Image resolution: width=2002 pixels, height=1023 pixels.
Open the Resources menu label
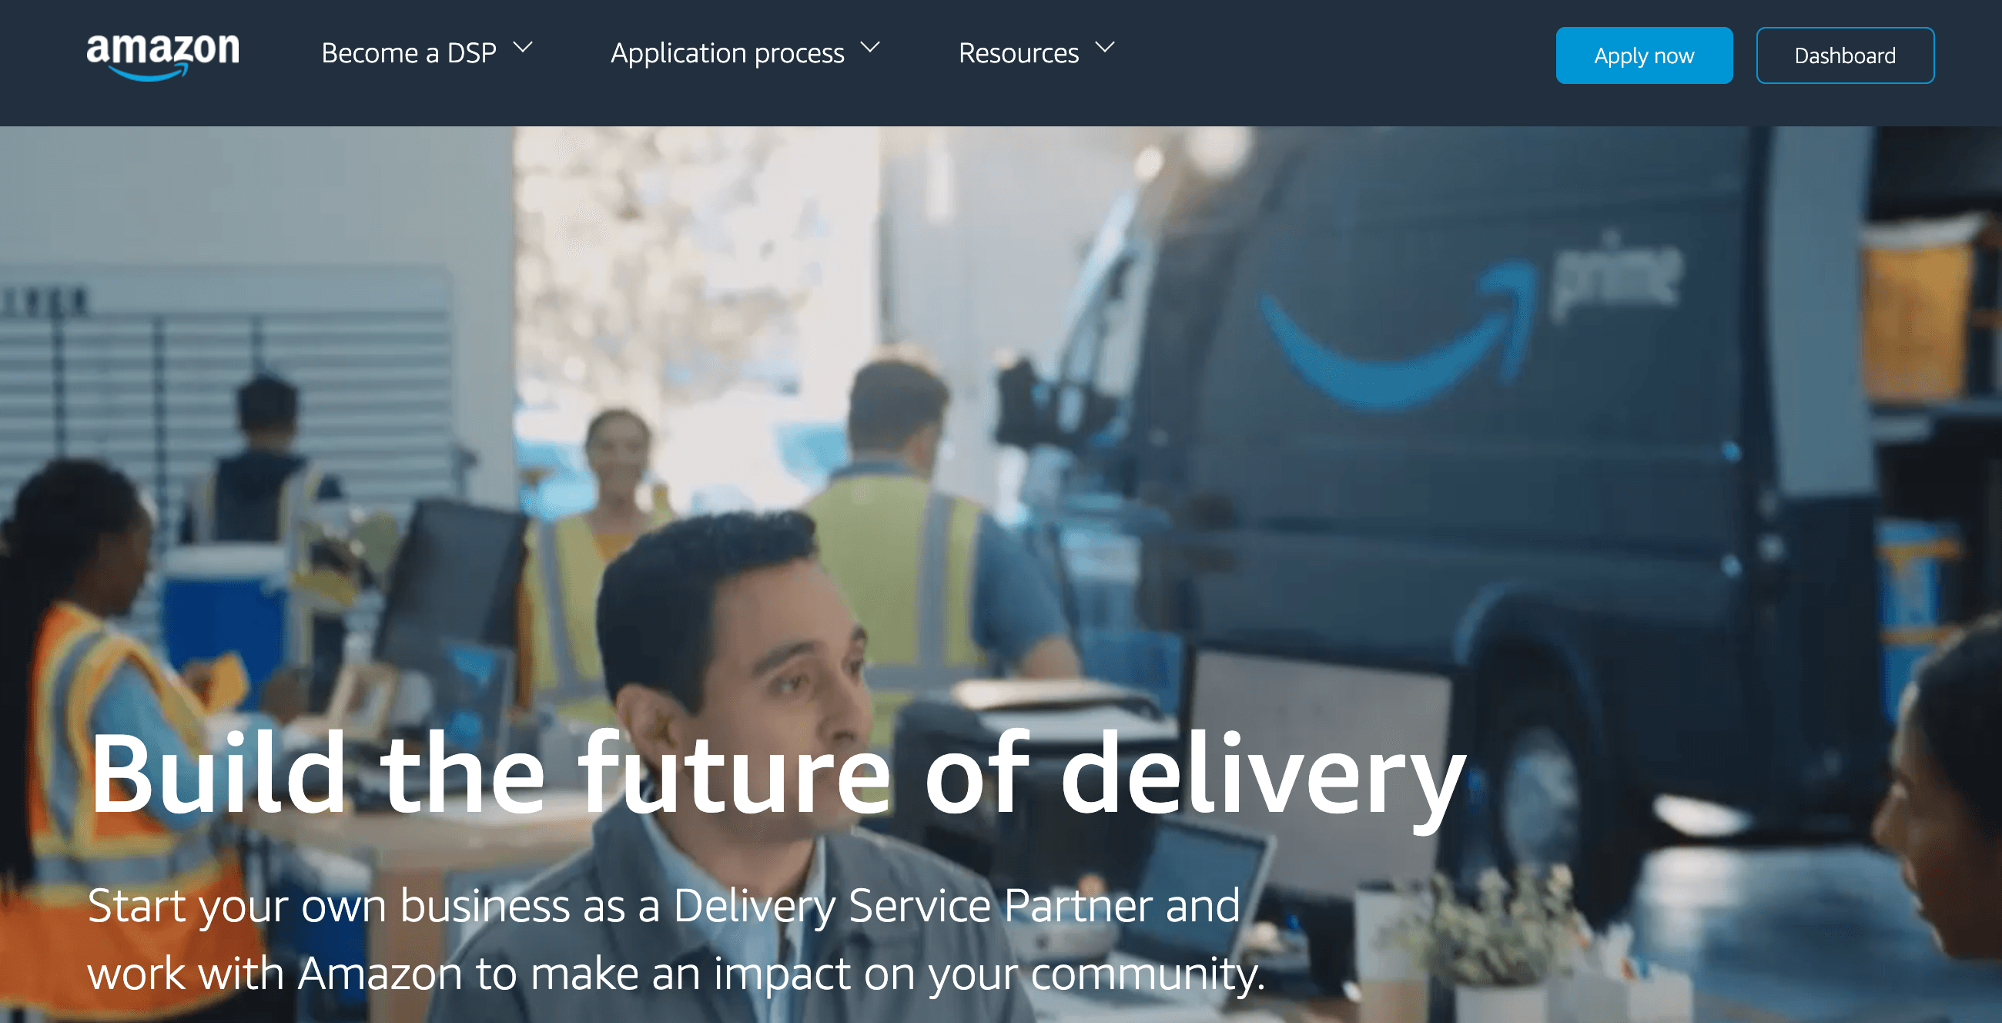(1018, 53)
